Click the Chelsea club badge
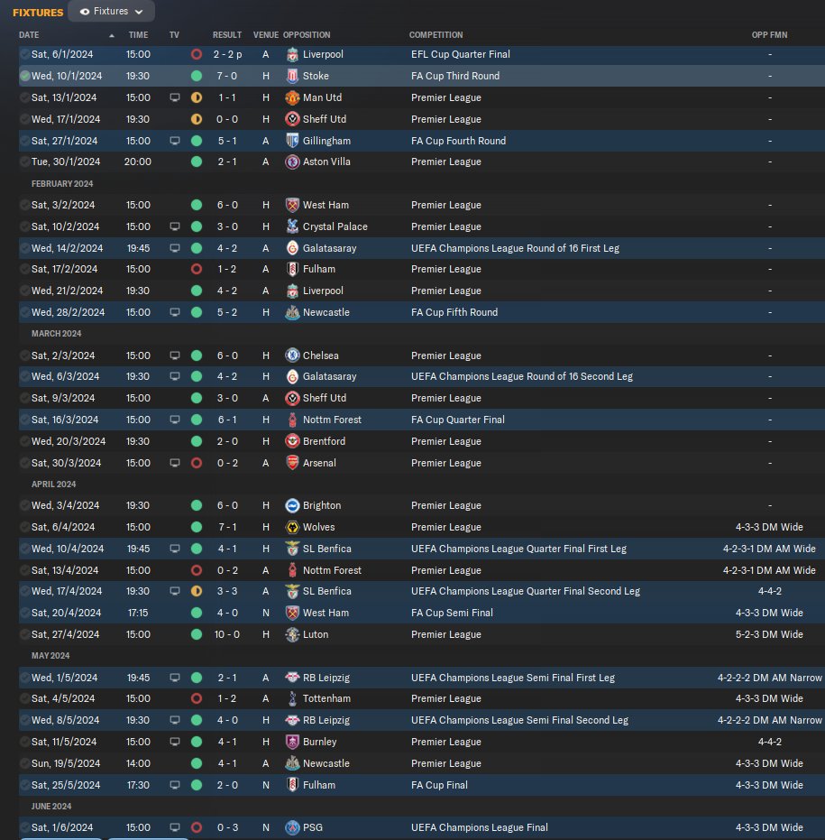This screenshot has width=825, height=840. pyautogui.click(x=292, y=355)
